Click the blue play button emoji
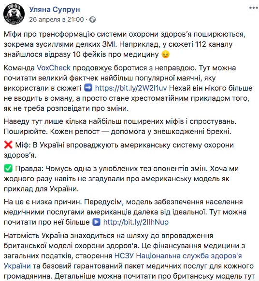 coord(97,222)
